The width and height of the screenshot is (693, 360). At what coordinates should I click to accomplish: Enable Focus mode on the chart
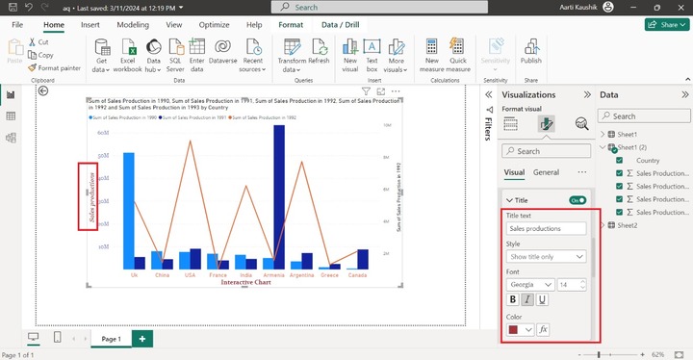tap(381, 91)
